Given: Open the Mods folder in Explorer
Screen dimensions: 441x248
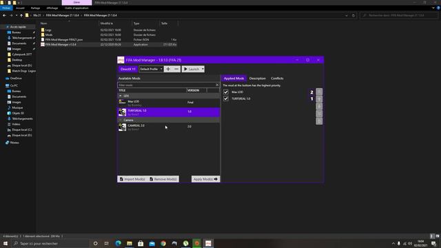Looking at the screenshot, I should pyautogui.click(x=49, y=35).
